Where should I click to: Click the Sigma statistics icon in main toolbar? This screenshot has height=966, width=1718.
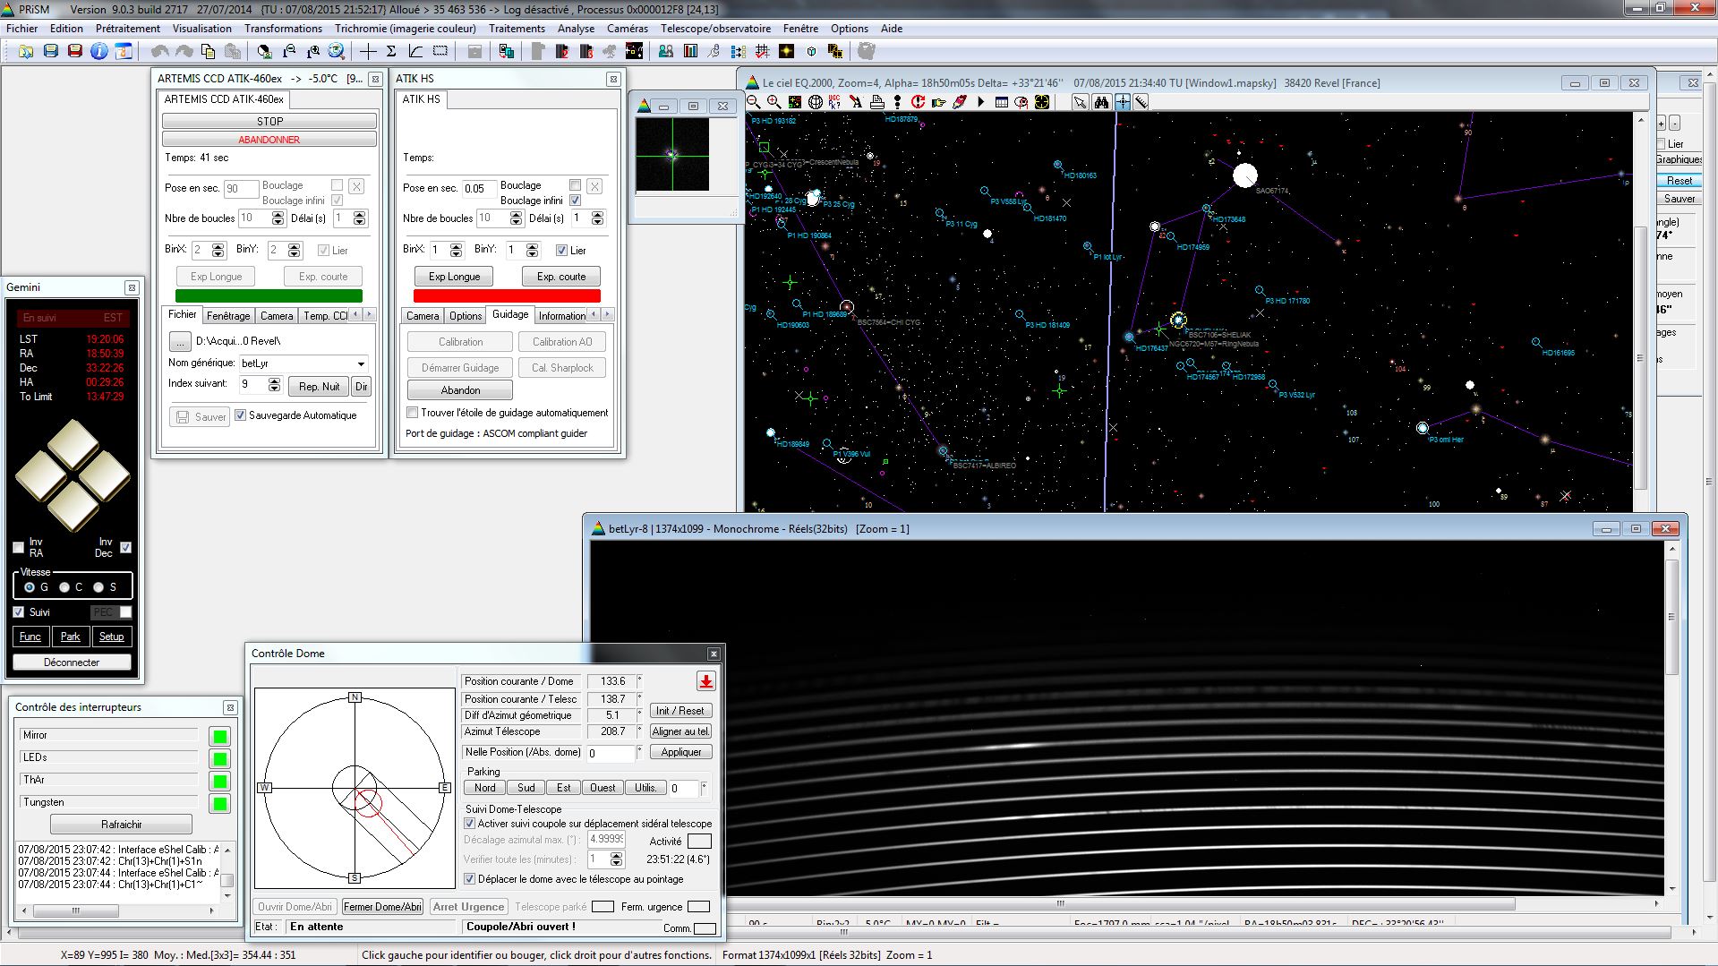tap(391, 51)
